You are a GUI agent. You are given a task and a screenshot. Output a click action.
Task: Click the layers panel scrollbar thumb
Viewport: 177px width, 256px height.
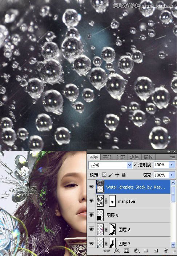coord(173,194)
